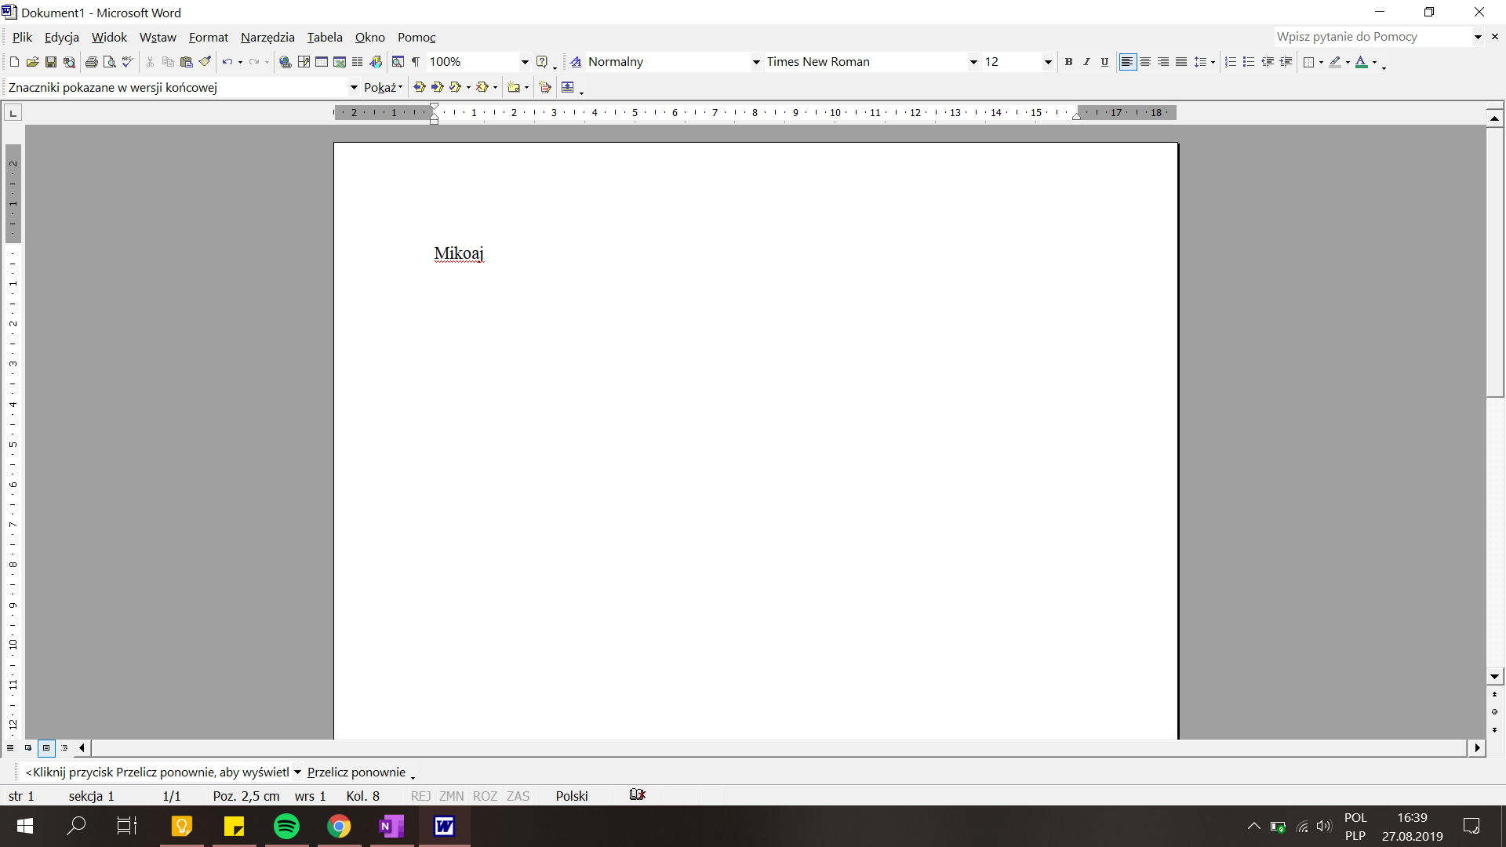The height and width of the screenshot is (847, 1506).
Task: Click the numbered list icon
Action: pyautogui.click(x=1231, y=62)
